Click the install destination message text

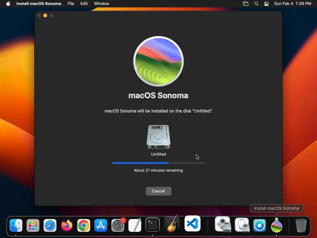pos(158,111)
